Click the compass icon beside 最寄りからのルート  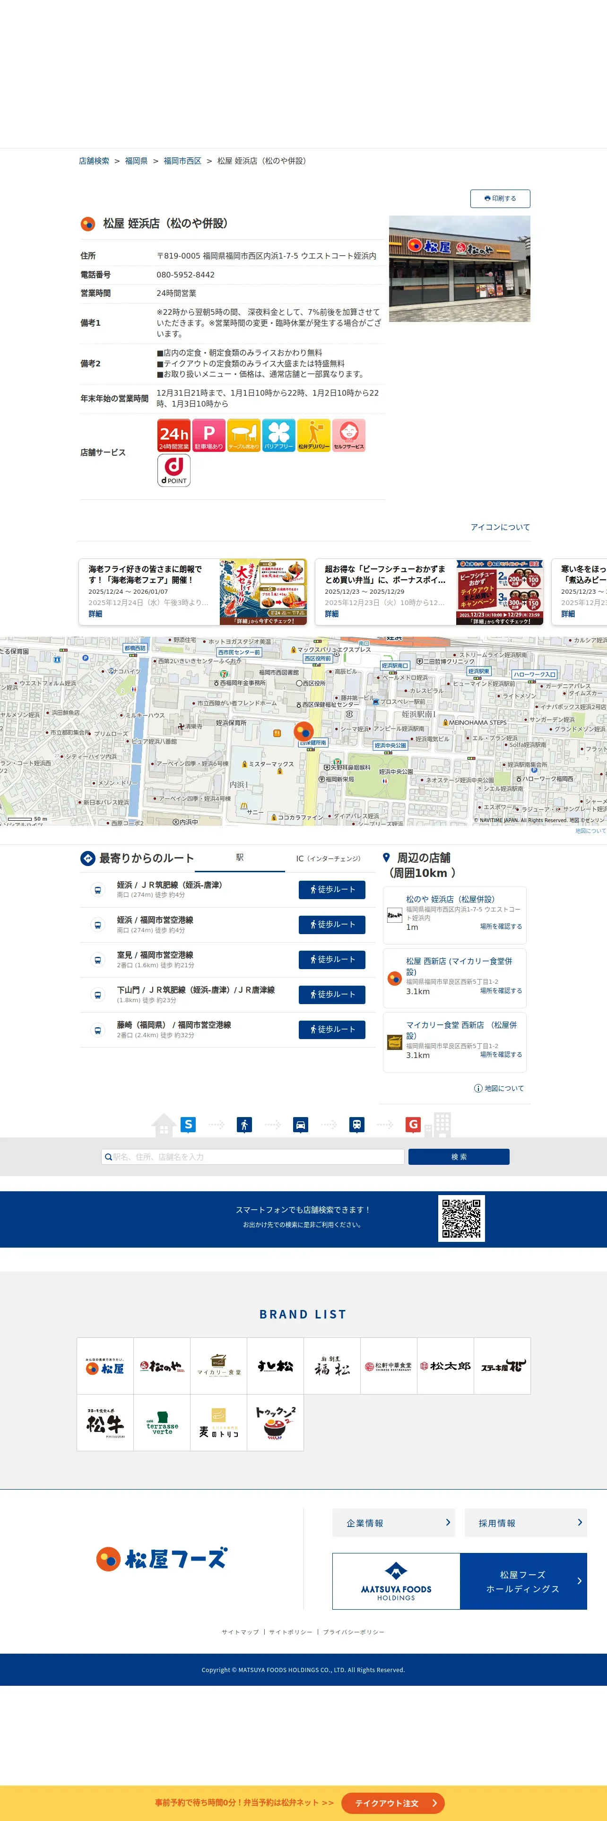tap(87, 858)
